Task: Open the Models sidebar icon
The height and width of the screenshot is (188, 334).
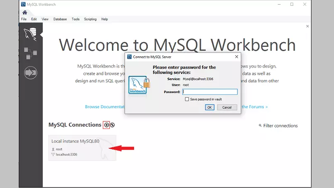Action: tap(30, 53)
